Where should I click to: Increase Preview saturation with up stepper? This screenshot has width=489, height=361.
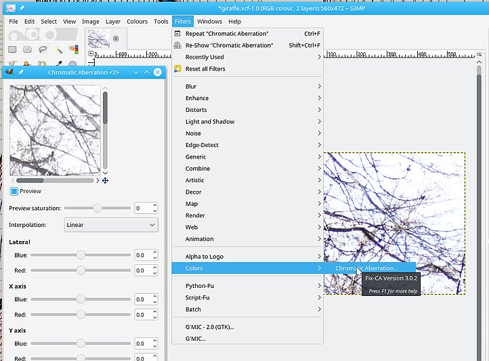155,205
